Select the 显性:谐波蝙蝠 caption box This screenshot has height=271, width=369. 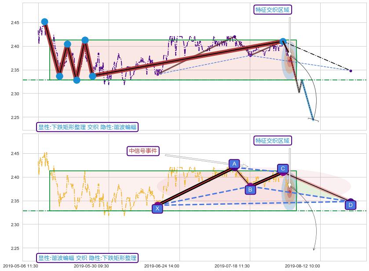(x=88, y=258)
